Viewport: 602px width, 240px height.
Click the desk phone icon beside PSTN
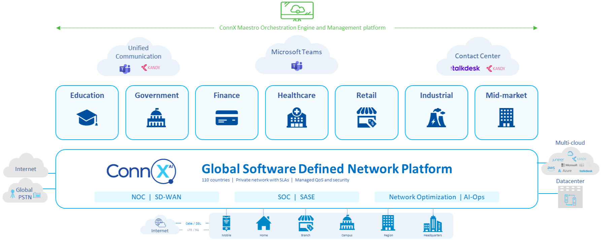37,195
